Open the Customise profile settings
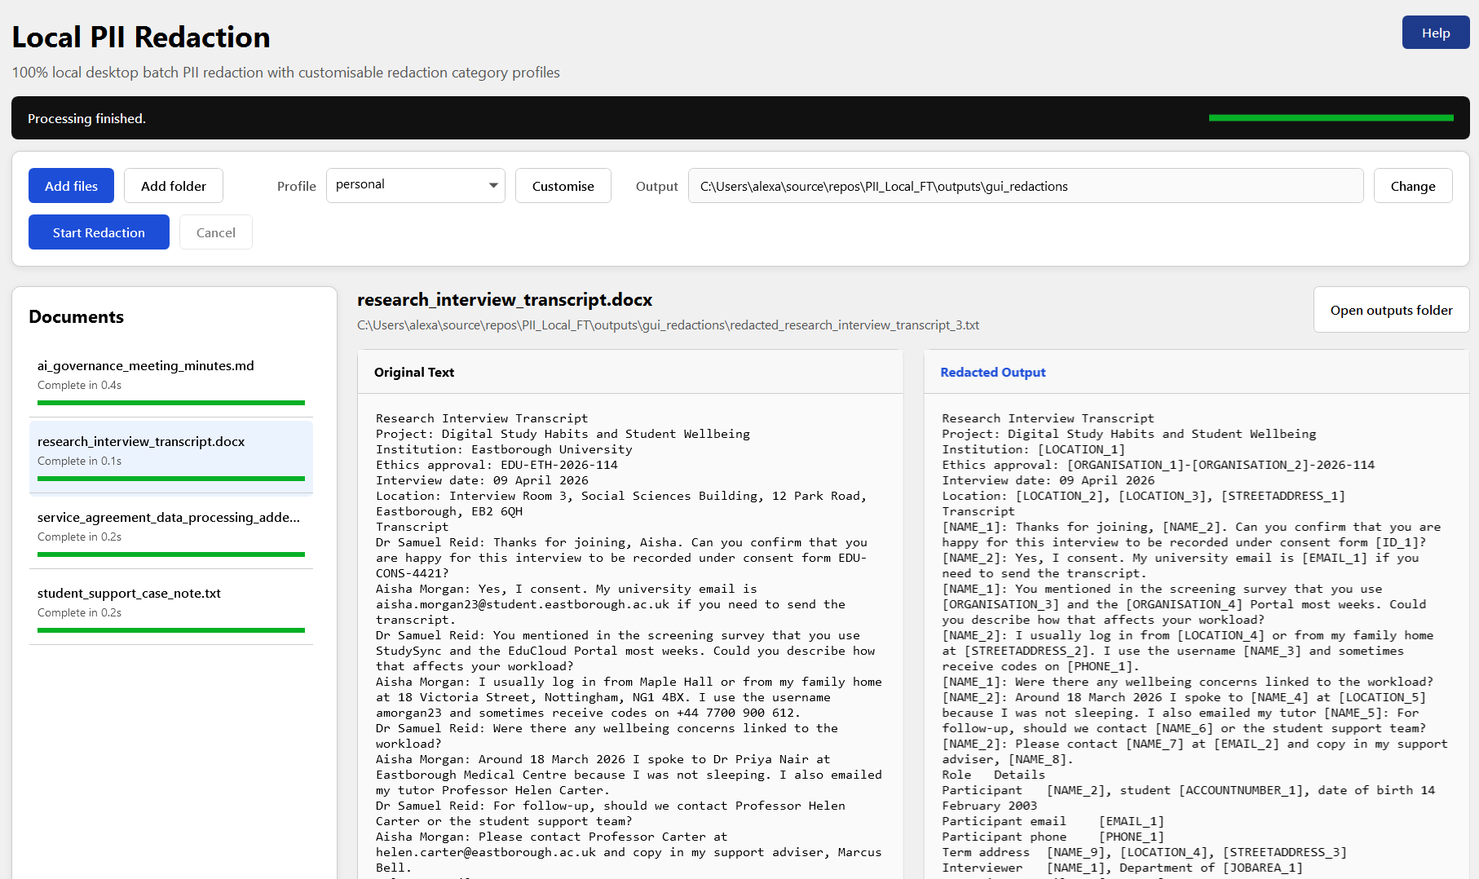Viewport: 1479px width, 879px height. coord(563,186)
